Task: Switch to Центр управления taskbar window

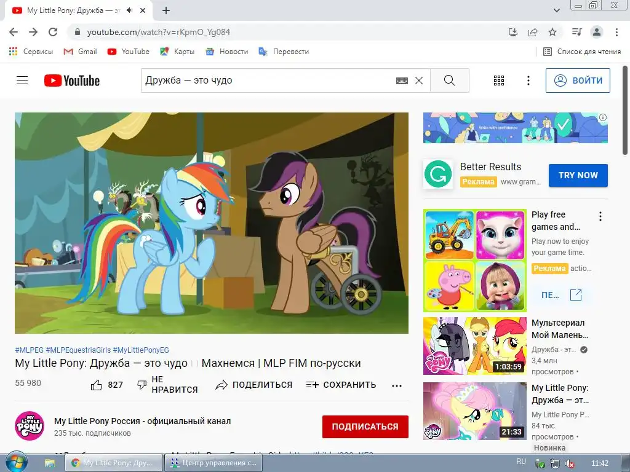Action: point(213,463)
